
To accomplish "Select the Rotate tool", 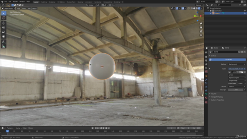I will click(3, 27).
